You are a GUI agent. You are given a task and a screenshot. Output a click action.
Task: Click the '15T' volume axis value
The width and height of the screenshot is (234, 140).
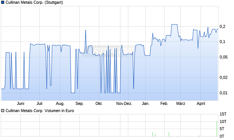point(223,114)
